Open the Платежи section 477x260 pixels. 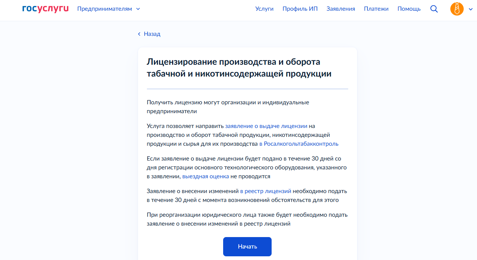point(376,9)
